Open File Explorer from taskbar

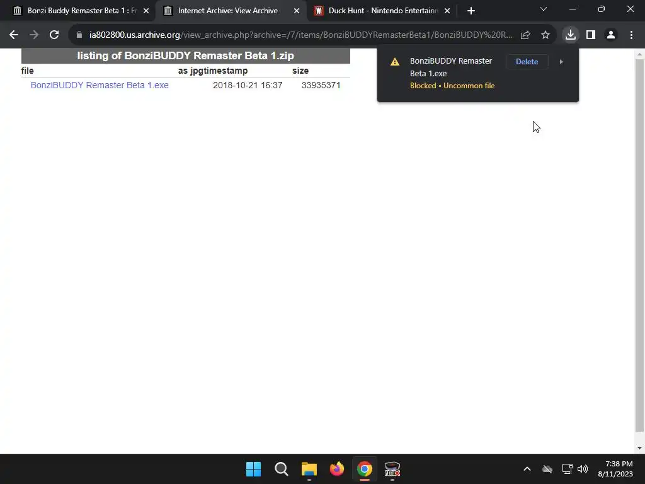point(309,469)
